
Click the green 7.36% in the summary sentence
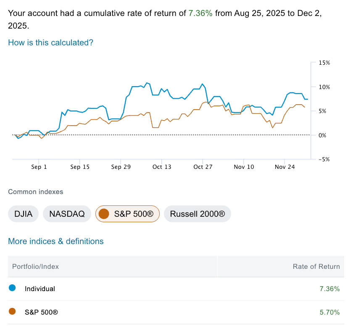tap(200, 13)
